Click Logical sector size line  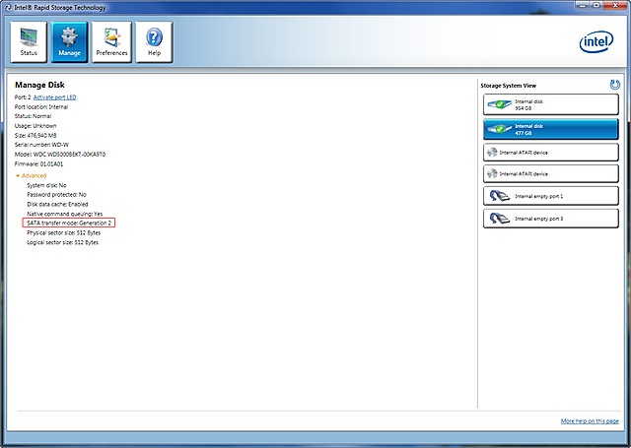[62, 242]
